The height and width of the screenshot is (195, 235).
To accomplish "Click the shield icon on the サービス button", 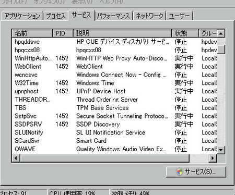I will pyautogui.click(x=180, y=172).
